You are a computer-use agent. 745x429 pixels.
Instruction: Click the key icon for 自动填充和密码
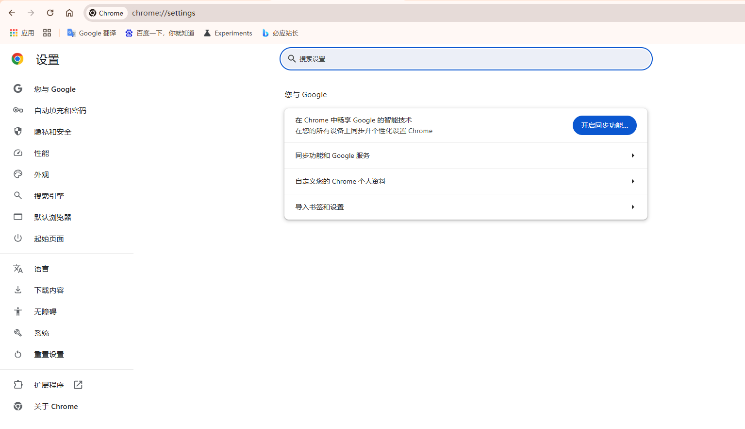pyautogui.click(x=18, y=110)
